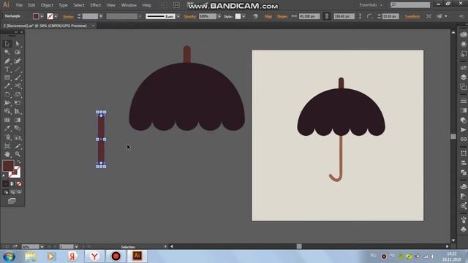Viewport: 468px width, 263px height.
Task: Close the document tab
Action: [x=93, y=26]
